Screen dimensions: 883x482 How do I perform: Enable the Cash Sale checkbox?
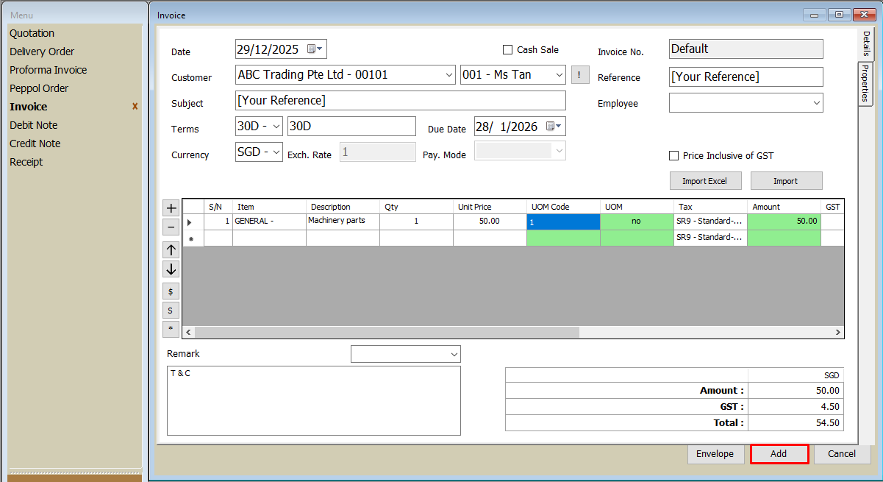[507, 50]
